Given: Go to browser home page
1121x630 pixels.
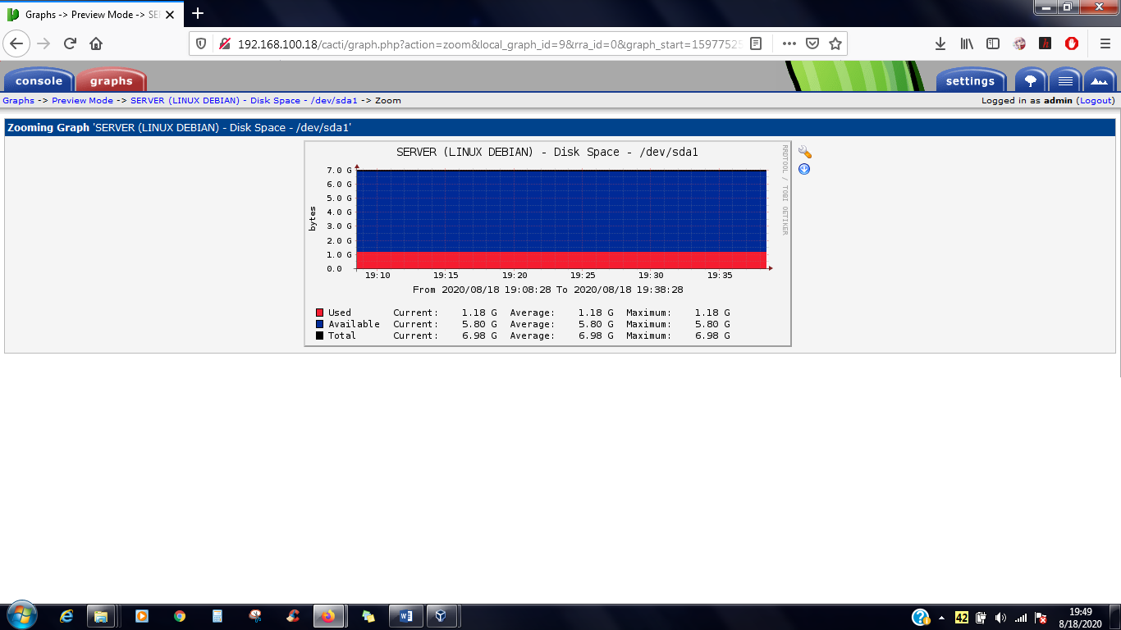Looking at the screenshot, I should (96, 43).
